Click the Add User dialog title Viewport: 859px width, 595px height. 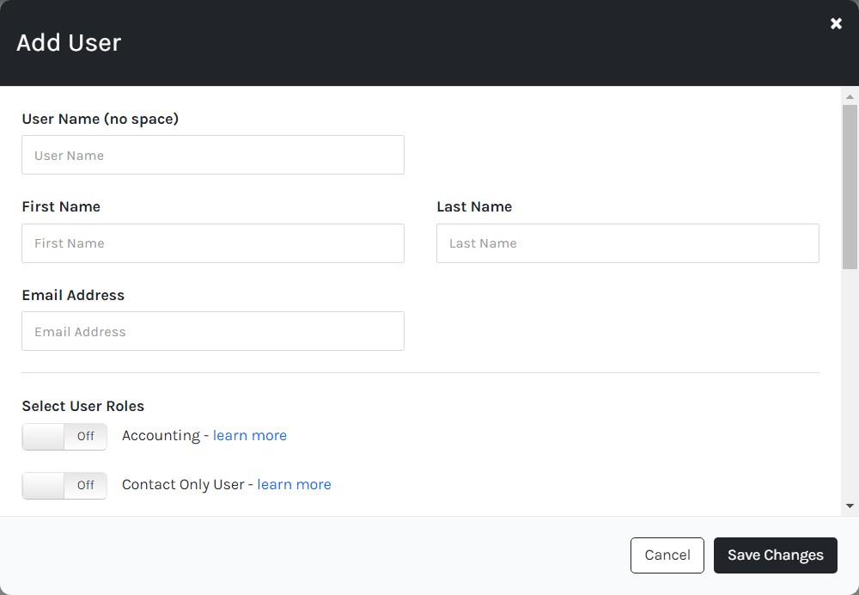[x=69, y=43]
